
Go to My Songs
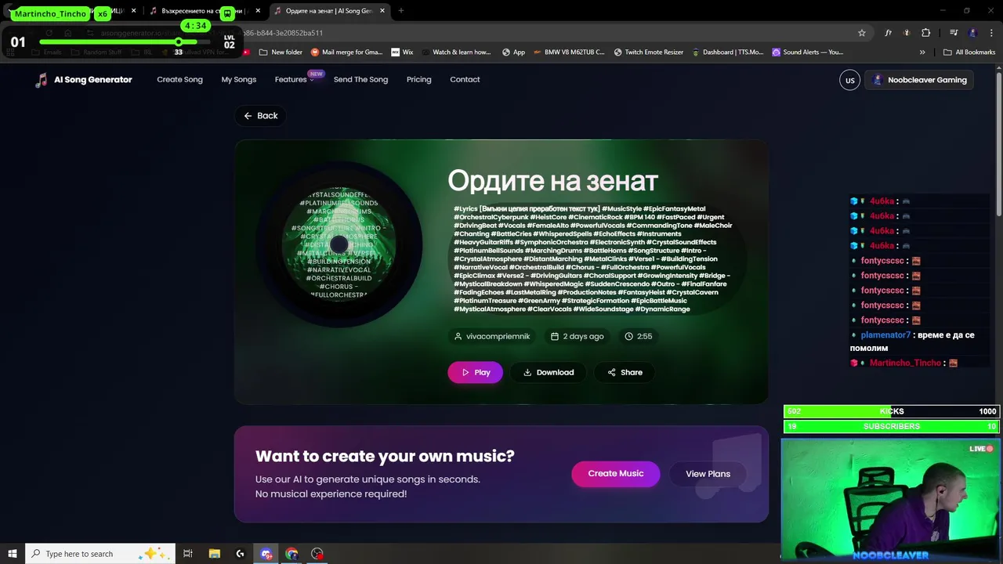(238, 80)
